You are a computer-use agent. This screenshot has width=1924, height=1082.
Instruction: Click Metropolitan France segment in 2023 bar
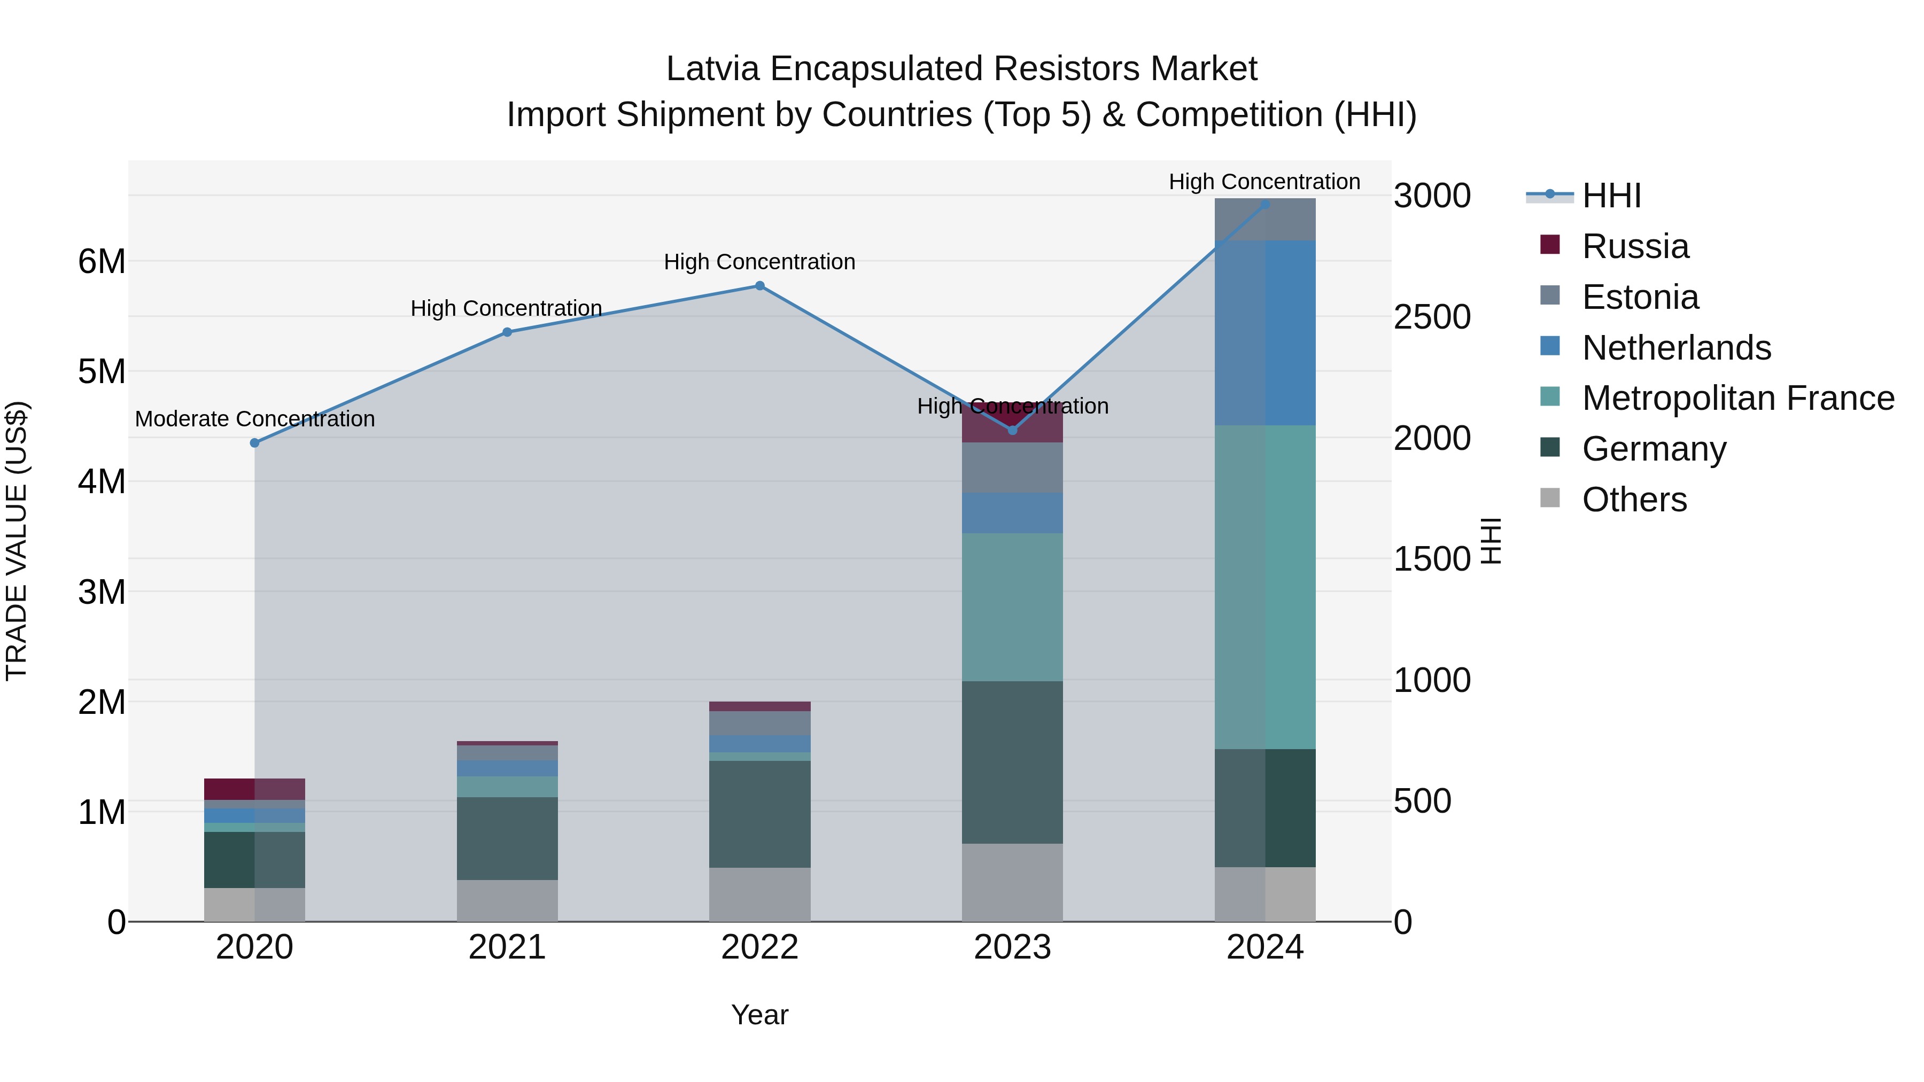pos(1013,607)
